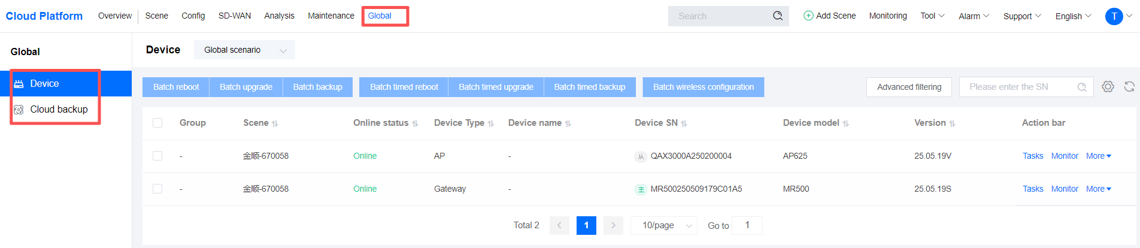Open Cloud backup in the sidebar
Screen dimensions: 1140x248
[x=59, y=109]
